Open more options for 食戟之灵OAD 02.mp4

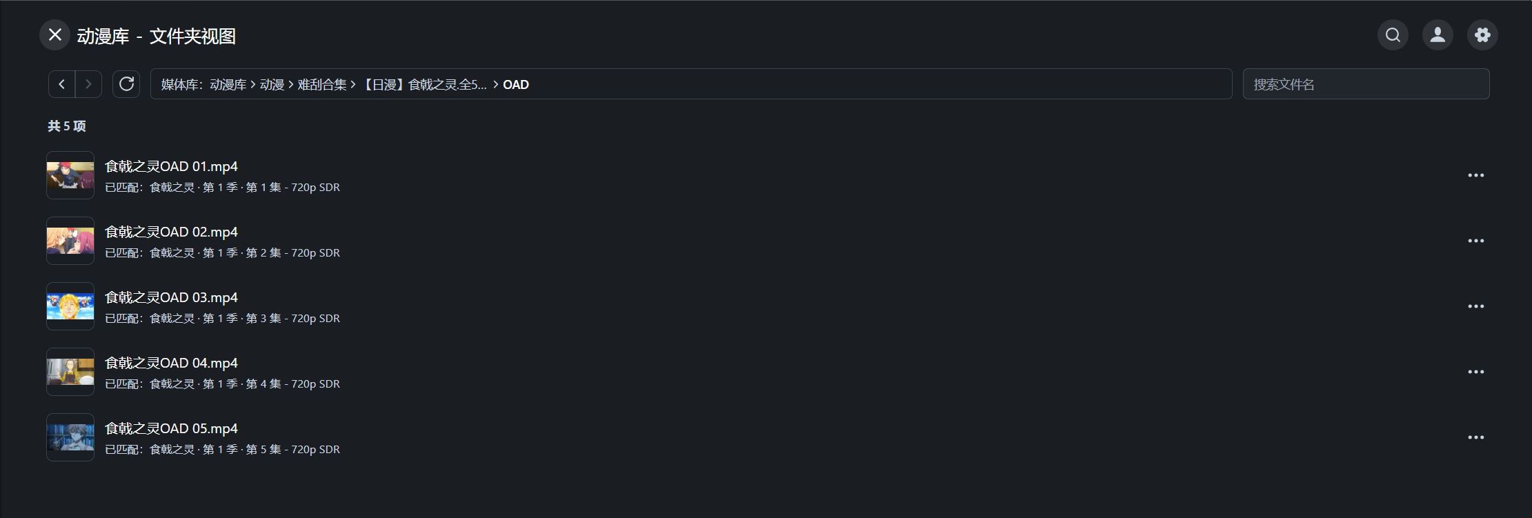pyautogui.click(x=1475, y=241)
